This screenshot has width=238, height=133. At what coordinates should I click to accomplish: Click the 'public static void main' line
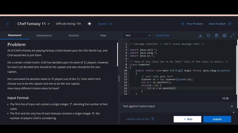pyautogui.click(x=183, y=71)
